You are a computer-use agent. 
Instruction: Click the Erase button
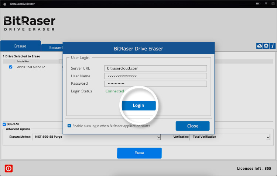(x=139, y=153)
